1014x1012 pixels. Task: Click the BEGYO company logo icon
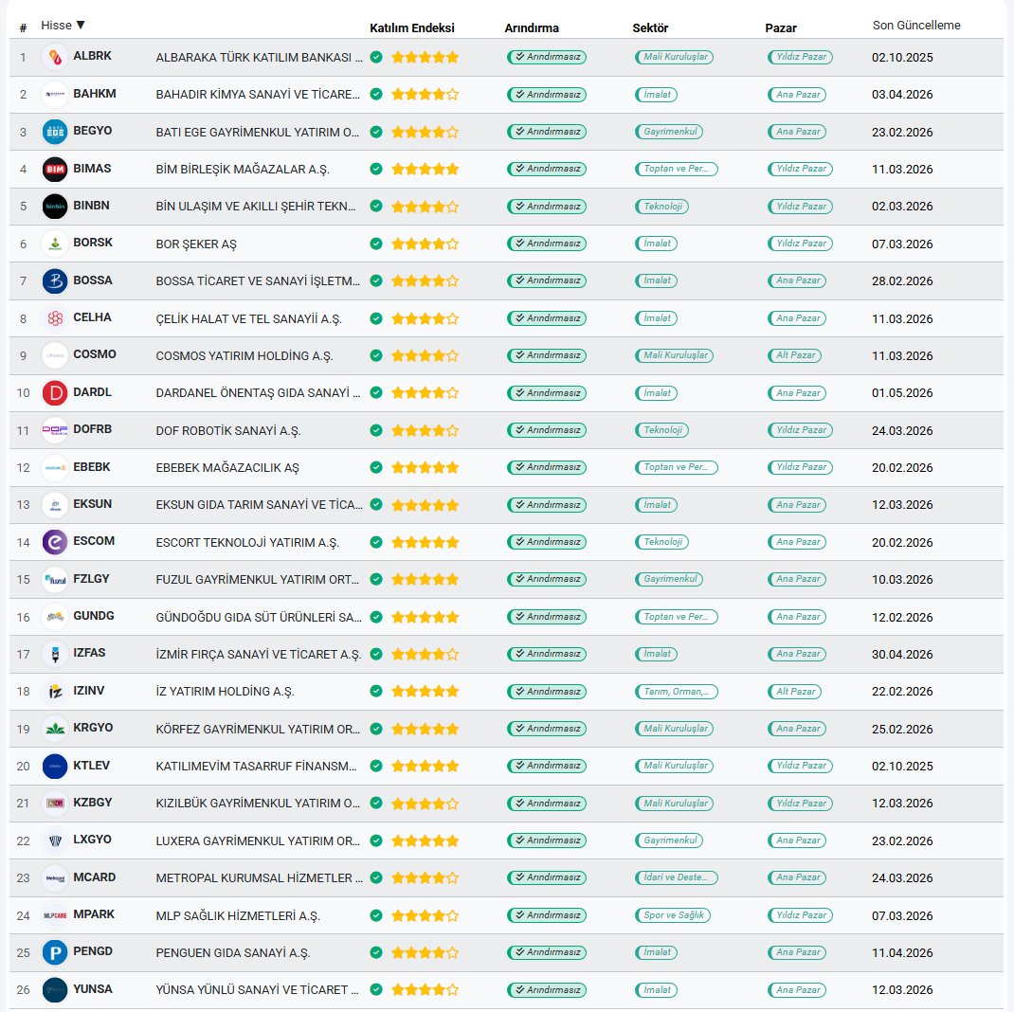click(x=55, y=132)
